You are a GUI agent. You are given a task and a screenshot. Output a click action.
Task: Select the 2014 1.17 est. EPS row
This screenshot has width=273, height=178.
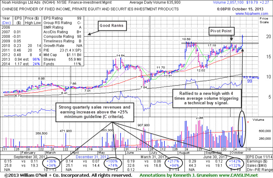pos(21,64)
